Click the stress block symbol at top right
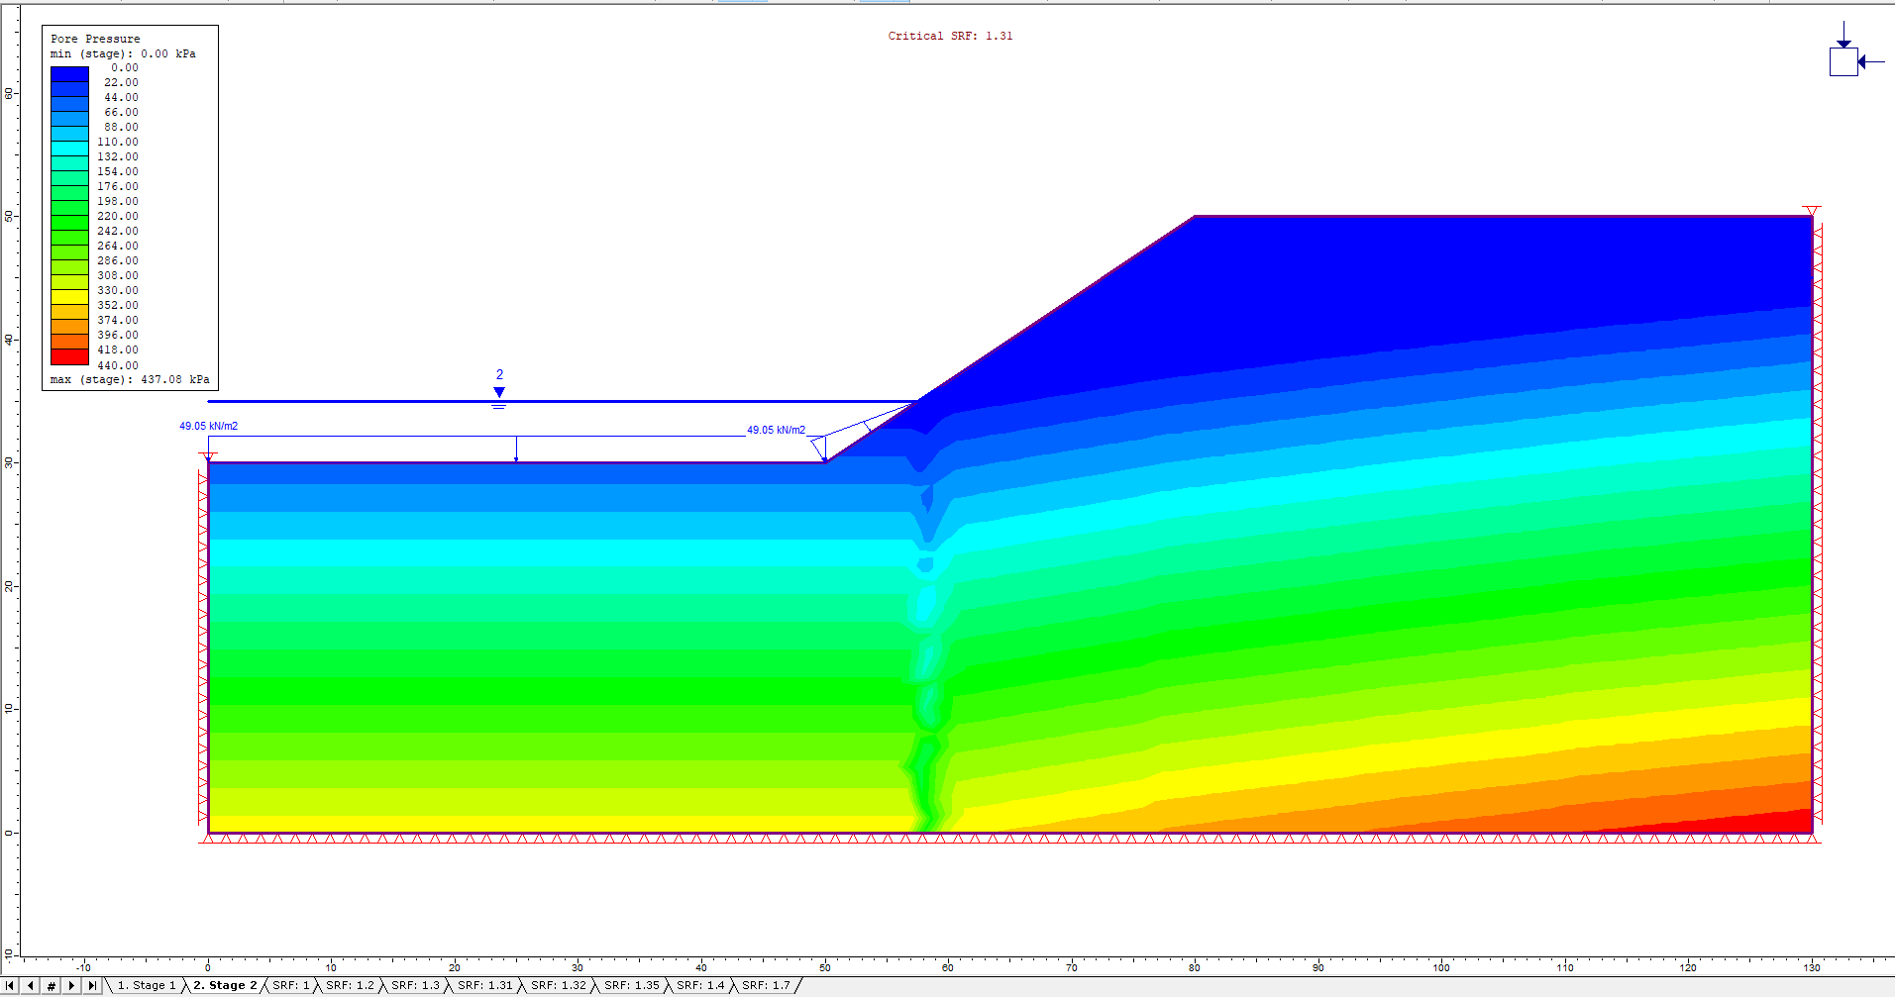1895x997 pixels. [x=1842, y=61]
